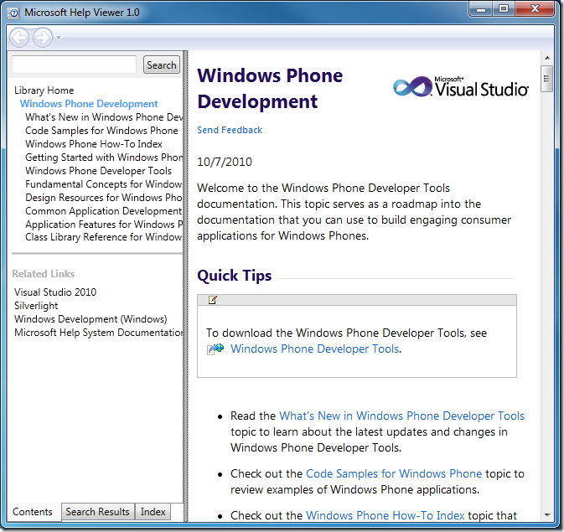Switch to the Index tab
The width and height of the screenshot is (564, 532).
pos(153,512)
